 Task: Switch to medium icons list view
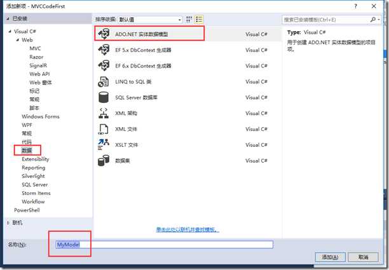pos(199,19)
